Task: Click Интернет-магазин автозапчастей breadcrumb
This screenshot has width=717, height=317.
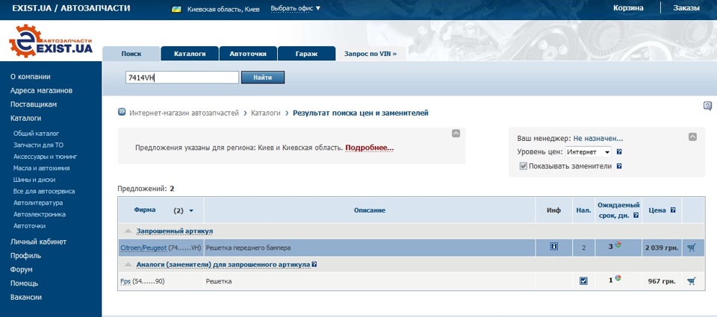Action: click(x=184, y=113)
